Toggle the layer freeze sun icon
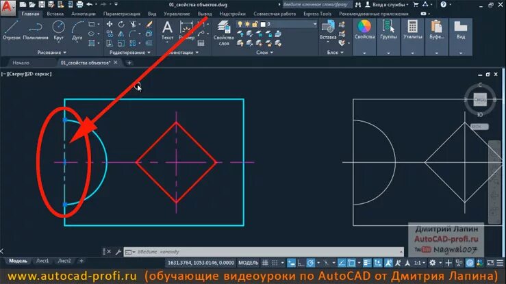506x284 pixels. 247,24
